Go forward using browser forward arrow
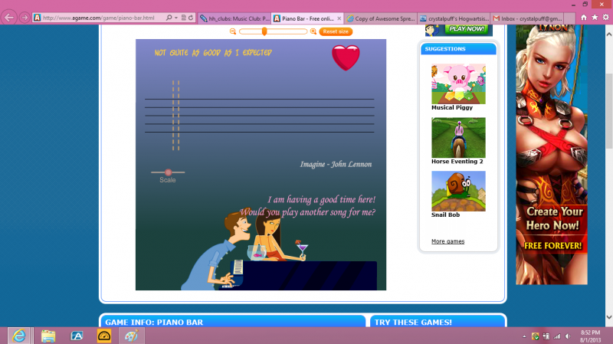 (25, 18)
